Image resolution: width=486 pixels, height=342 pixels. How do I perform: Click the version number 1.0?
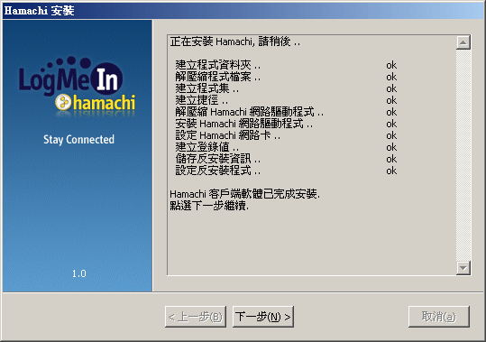pos(79,273)
